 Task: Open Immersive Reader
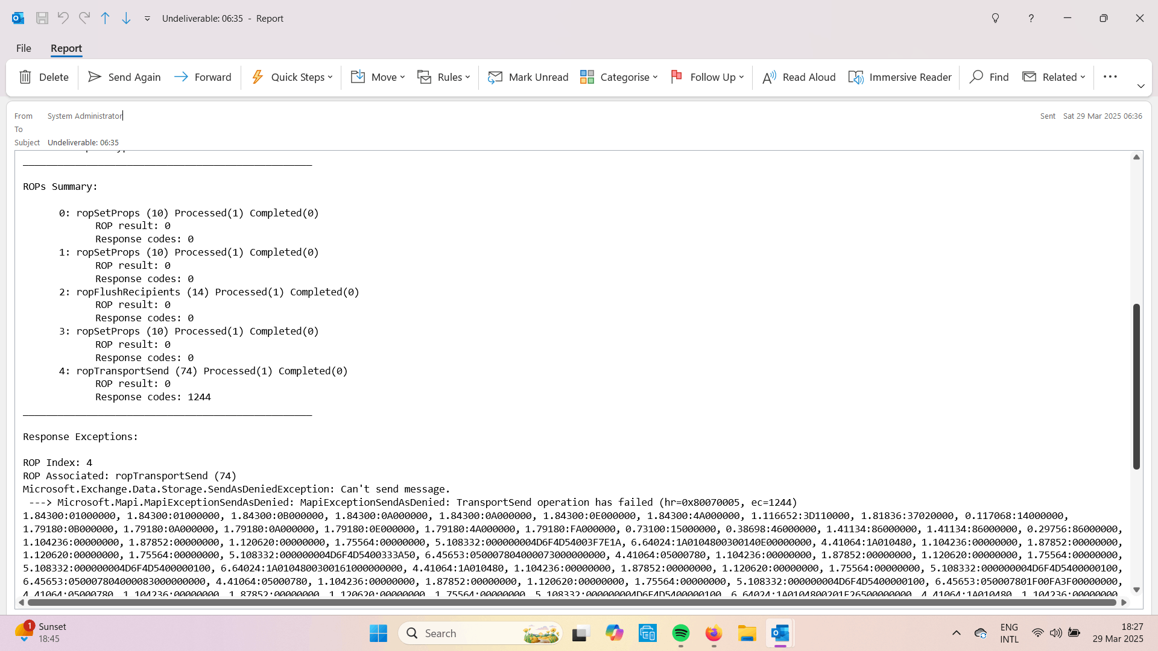pyautogui.click(x=857, y=77)
